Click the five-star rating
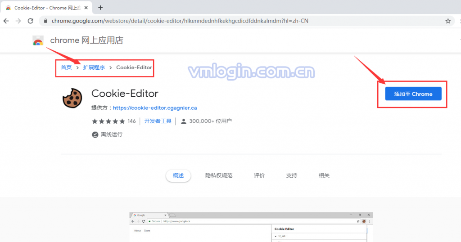 tap(108, 121)
